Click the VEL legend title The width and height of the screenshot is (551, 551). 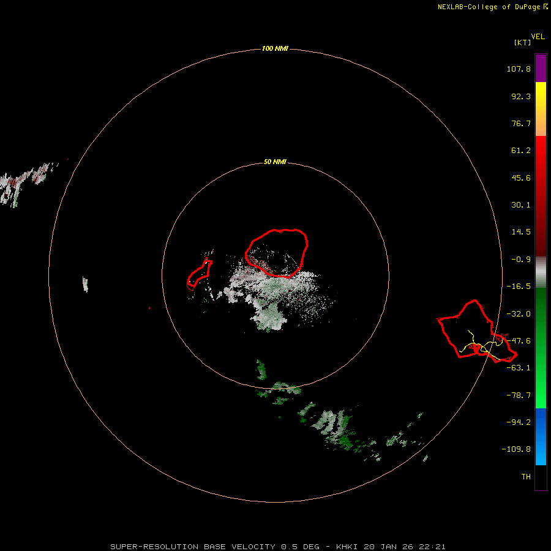tap(538, 37)
